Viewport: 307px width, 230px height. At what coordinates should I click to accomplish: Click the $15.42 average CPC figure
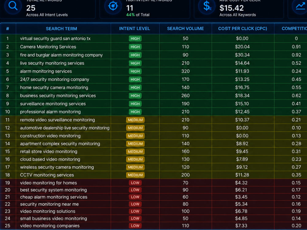point(231,8)
